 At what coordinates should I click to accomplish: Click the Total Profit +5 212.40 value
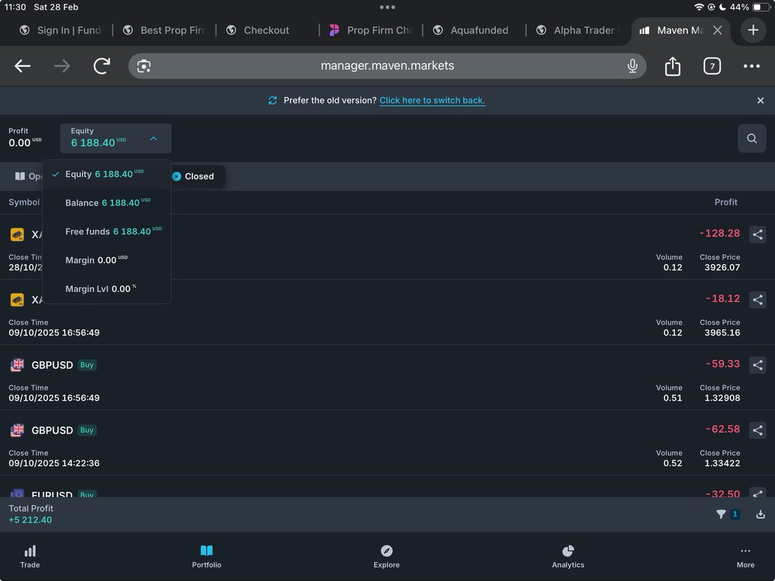click(x=30, y=520)
